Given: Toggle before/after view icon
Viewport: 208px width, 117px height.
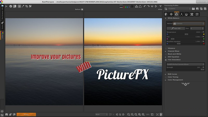Looking at the screenshot, I should click(x=15, y=6).
